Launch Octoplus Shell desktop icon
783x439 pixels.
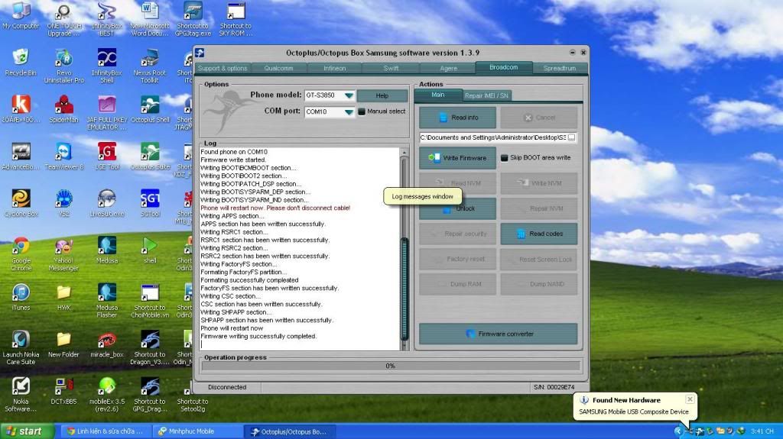150,109
